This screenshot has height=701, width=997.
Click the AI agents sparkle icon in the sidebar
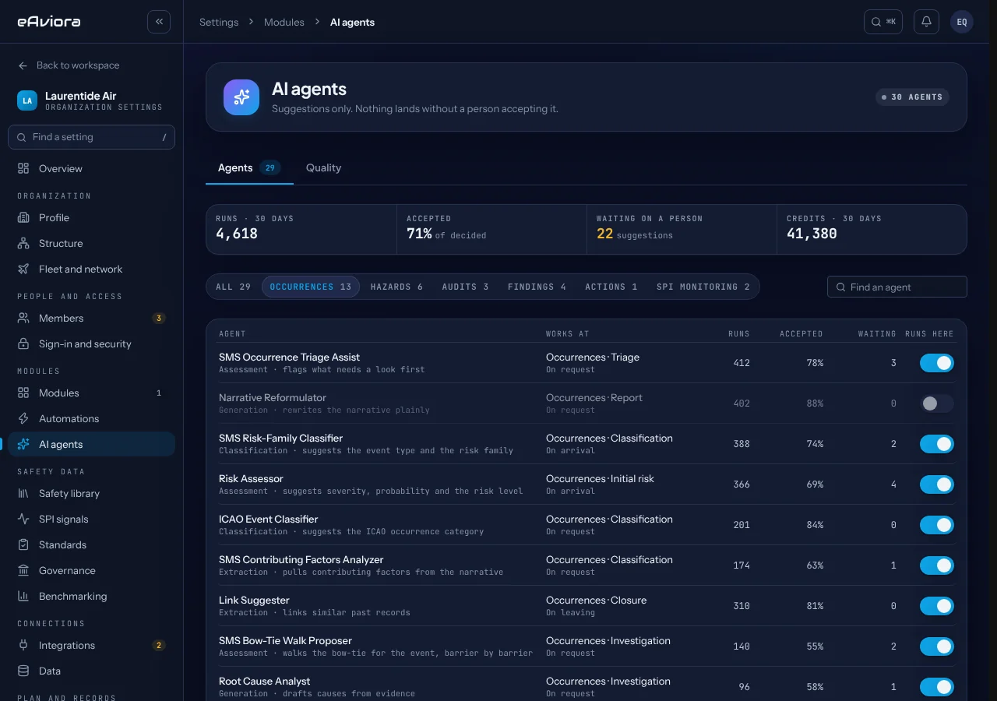point(23,444)
